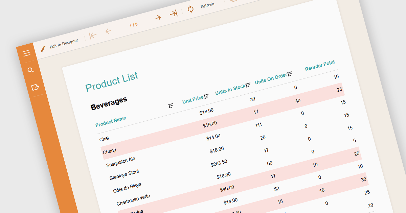
Task: Click the Chai product name
Action: pyautogui.click(x=104, y=139)
